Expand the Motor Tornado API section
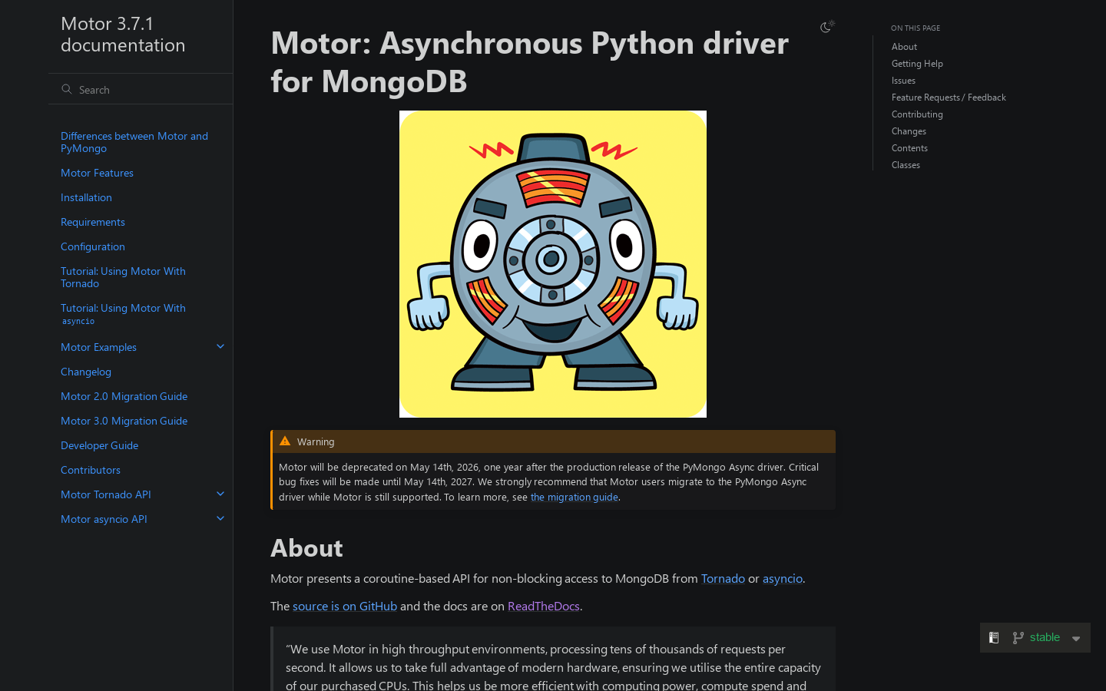The image size is (1106, 691). 220,494
